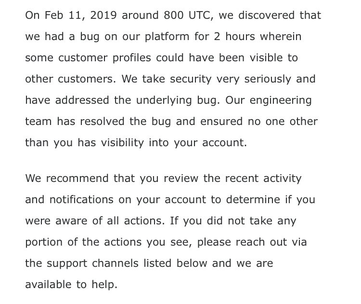The width and height of the screenshot is (361, 304).
Task: Click the words 'your account.' ending first paragraph
Action: 210,143
